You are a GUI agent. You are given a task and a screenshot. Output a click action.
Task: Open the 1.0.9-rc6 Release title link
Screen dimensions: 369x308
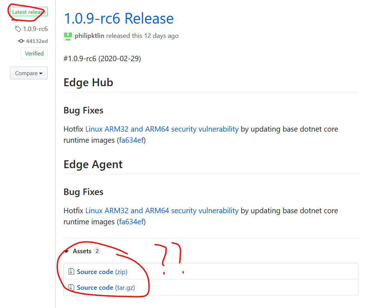pyautogui.click(x=119, y=19)
